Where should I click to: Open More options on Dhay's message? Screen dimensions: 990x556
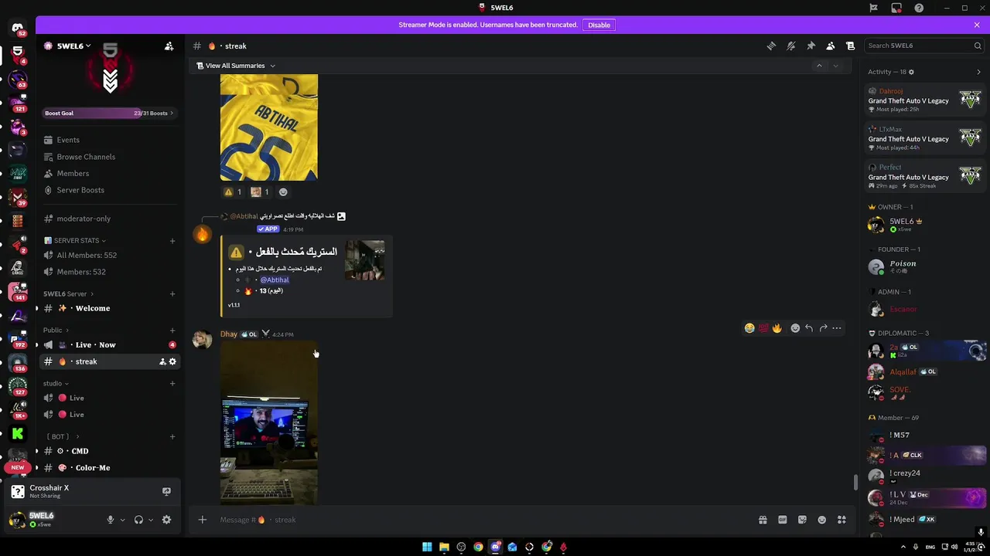click(x=837, y=328)
